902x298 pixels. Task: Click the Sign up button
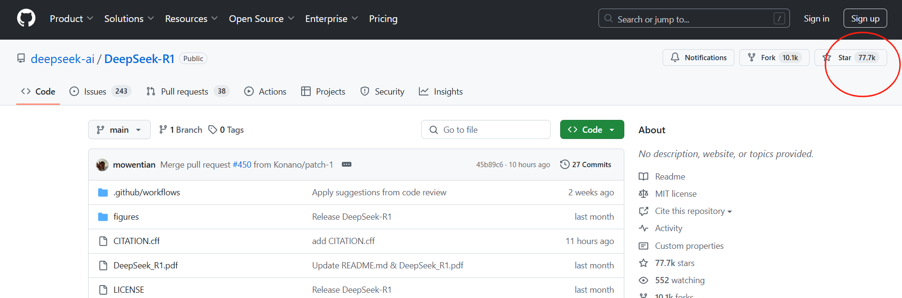click(865, 19)
